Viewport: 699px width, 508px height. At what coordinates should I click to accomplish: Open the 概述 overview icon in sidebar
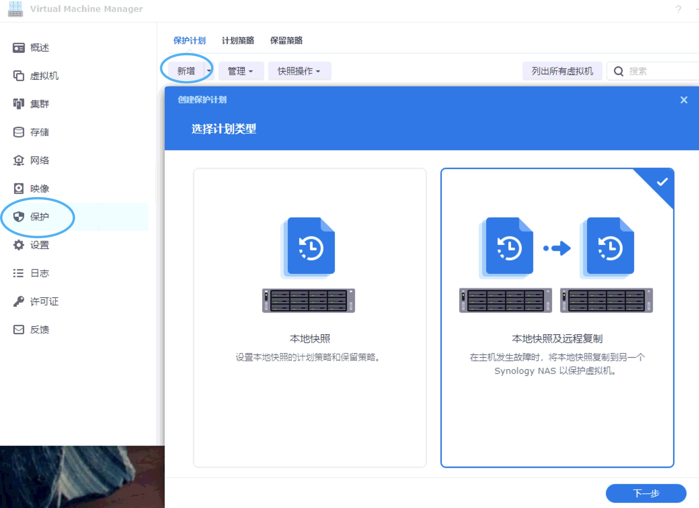tap(19, 48)
